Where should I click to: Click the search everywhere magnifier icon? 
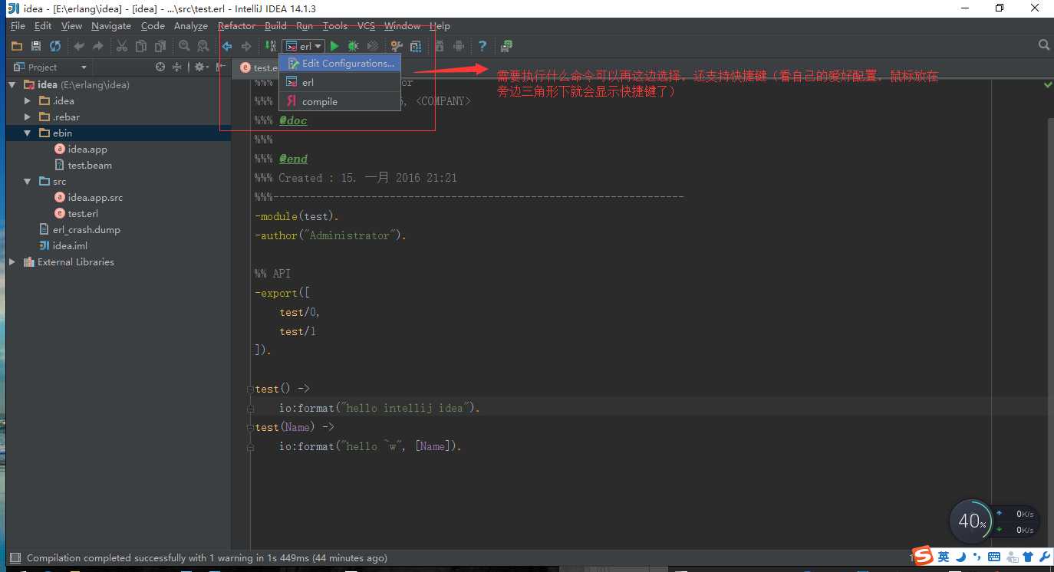[1044, 45]
